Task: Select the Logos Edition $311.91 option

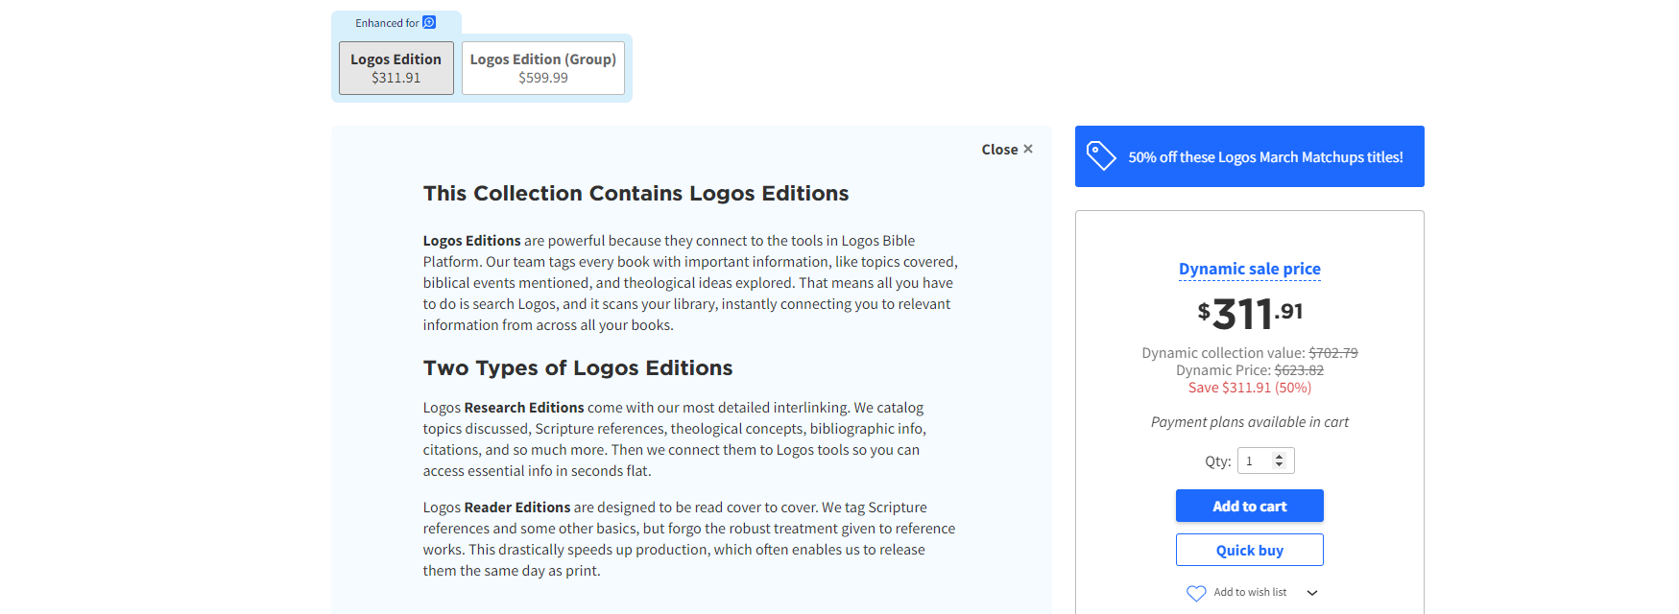Action: (x=396, y=68)
